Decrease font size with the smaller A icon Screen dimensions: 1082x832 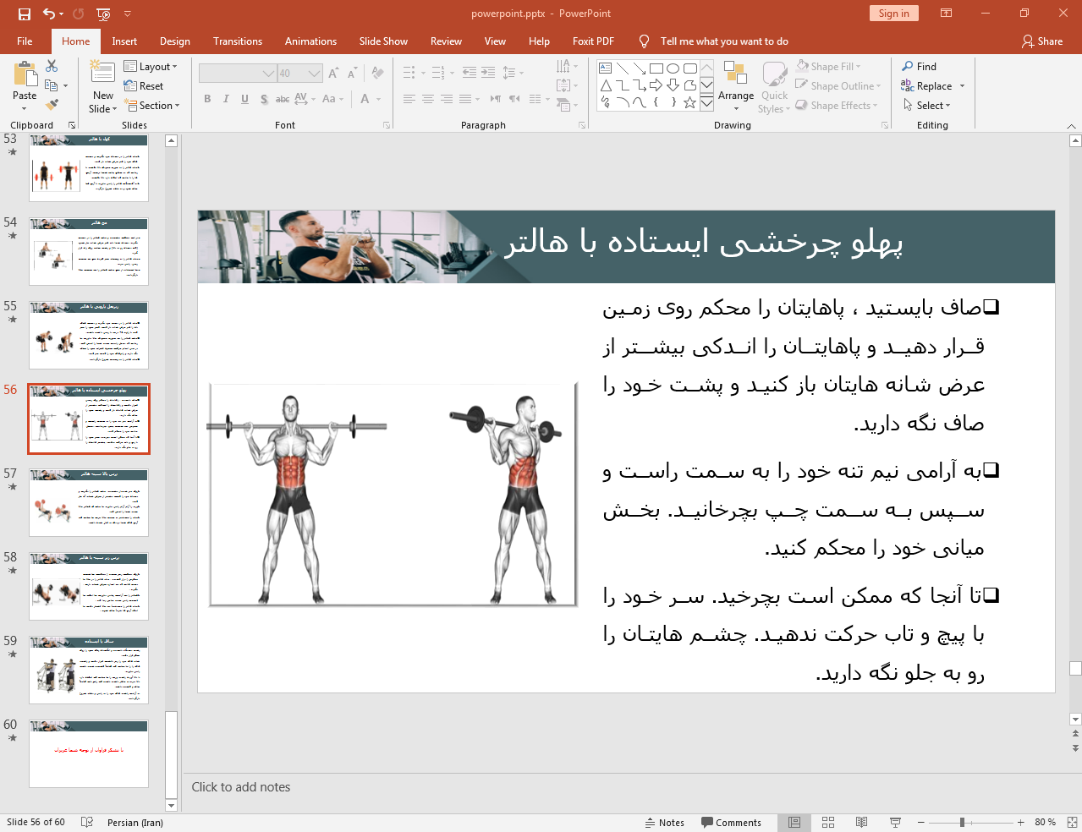[x=352, y=74]
